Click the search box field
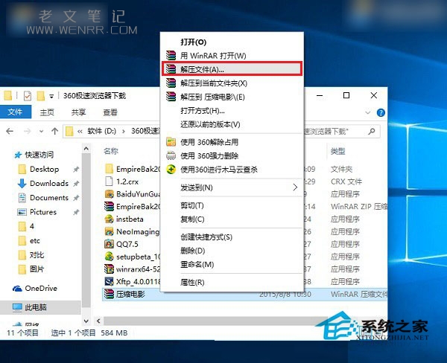Screen dimensions: 447x363 click(x=341, y=131)
